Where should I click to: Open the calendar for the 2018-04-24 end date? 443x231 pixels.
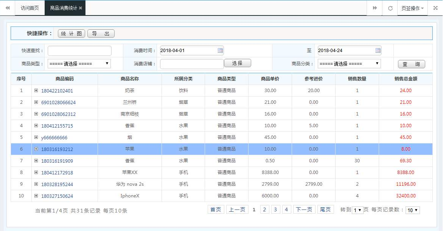[377, 50]
